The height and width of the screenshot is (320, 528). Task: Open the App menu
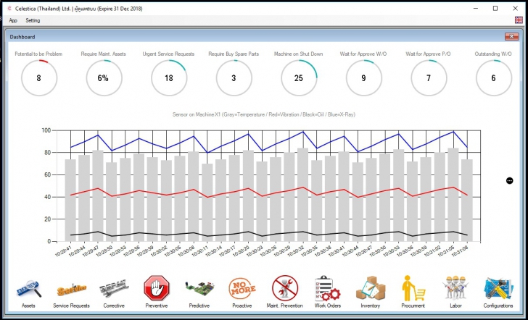(13, 20)
